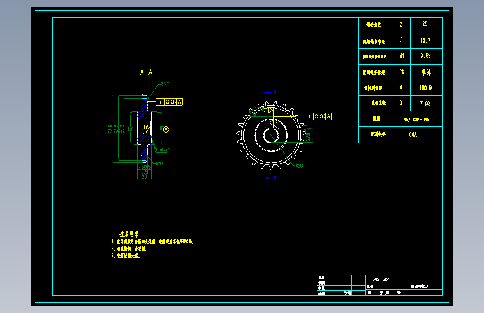Select the upper blue section arrow A
The width and height of the screenshot is (484, 313).
pos(271,92)
